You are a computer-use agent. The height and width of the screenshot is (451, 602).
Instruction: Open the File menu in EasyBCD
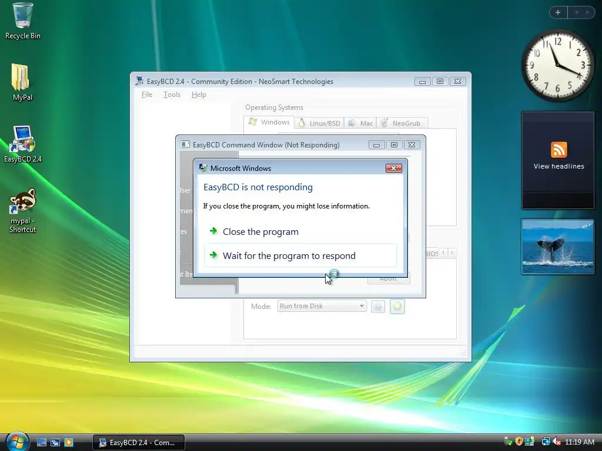(146, 95)
